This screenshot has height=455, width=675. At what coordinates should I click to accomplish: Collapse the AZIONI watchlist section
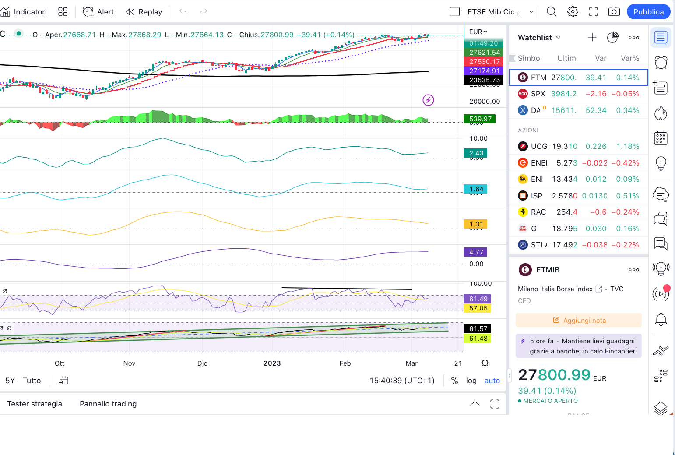(x=528, y=130)
